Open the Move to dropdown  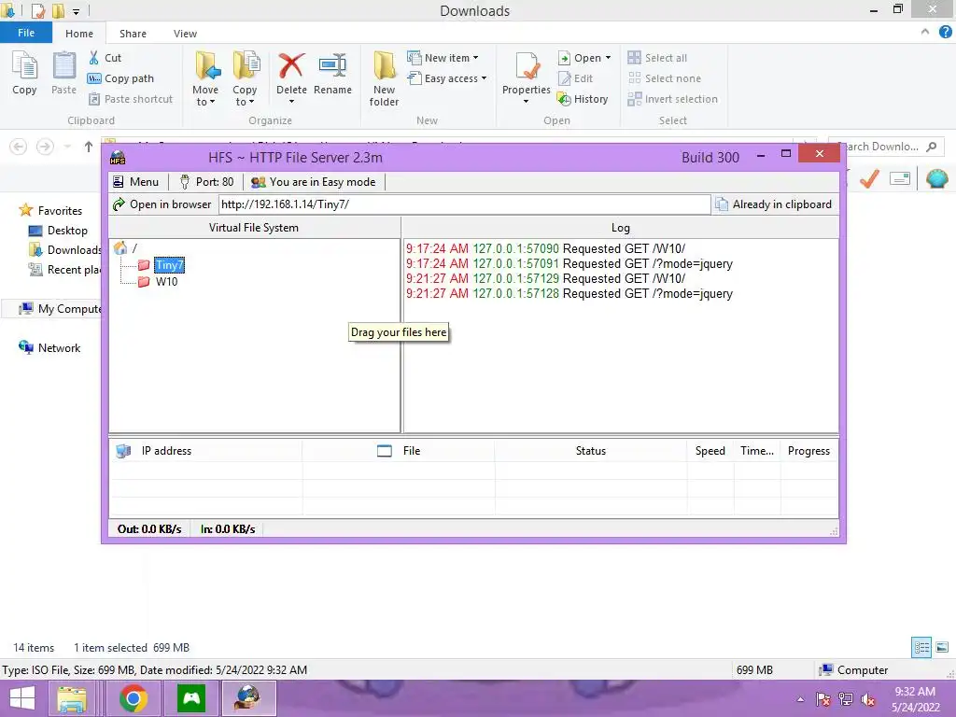point(205,78)
